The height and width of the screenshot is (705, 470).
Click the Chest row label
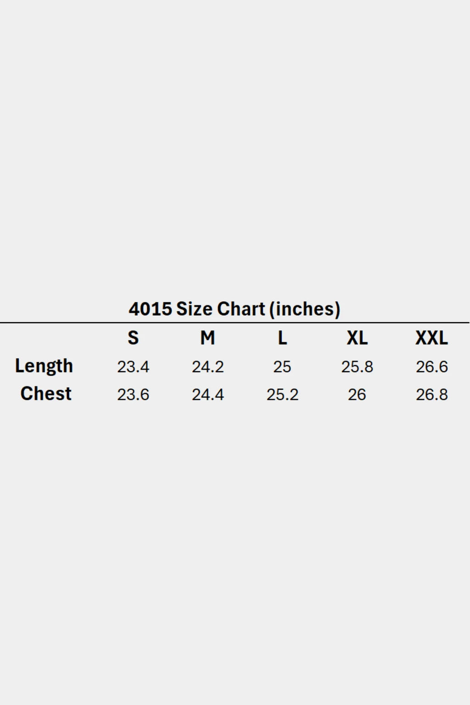[x=46, y=394]
